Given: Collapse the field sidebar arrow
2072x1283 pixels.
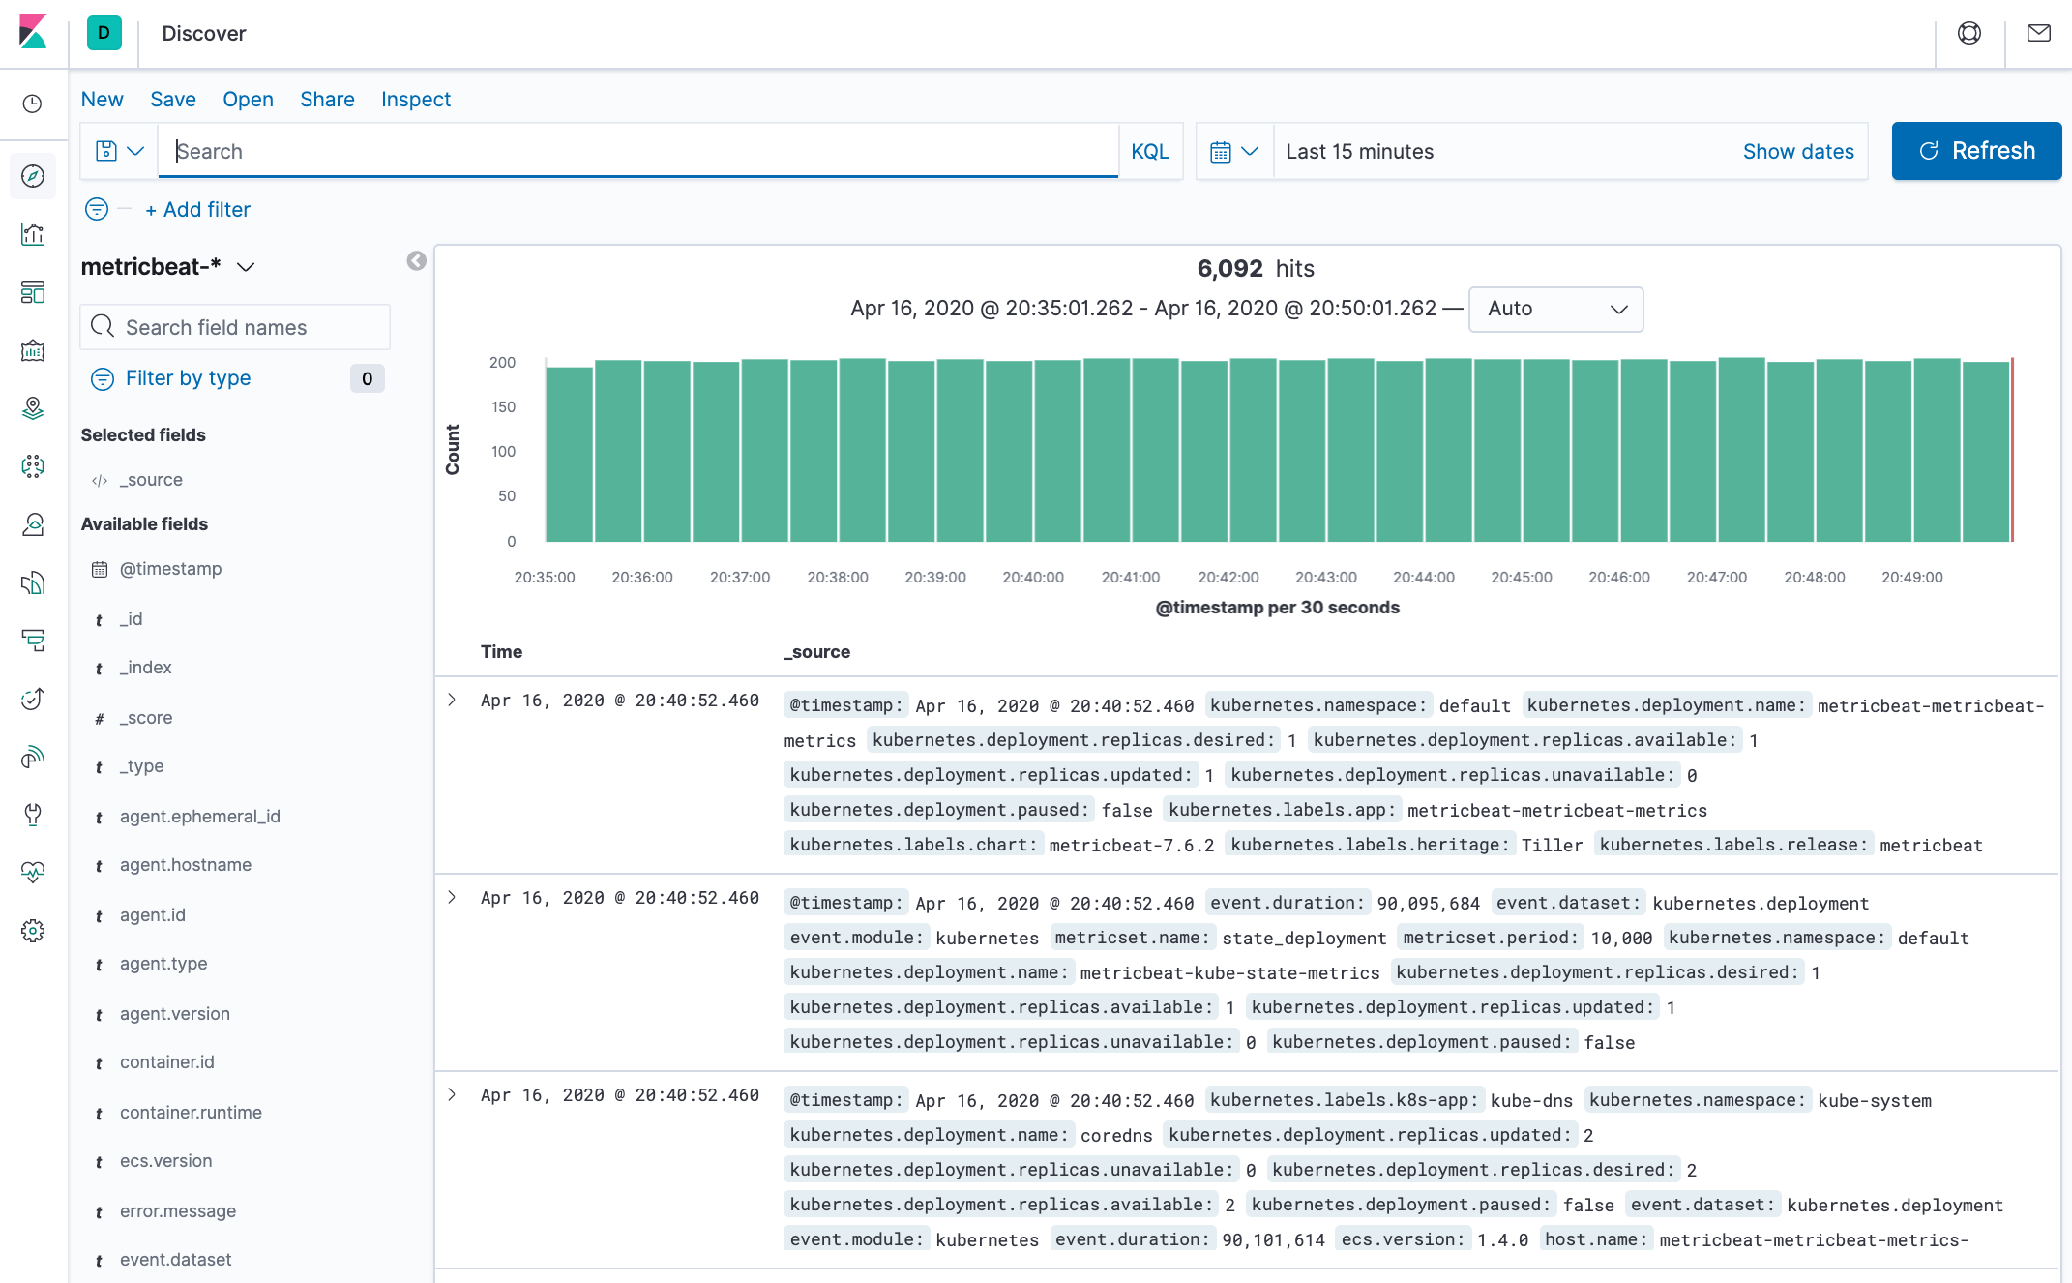Looking at the screenshot, I should click(x=416, y=261).
